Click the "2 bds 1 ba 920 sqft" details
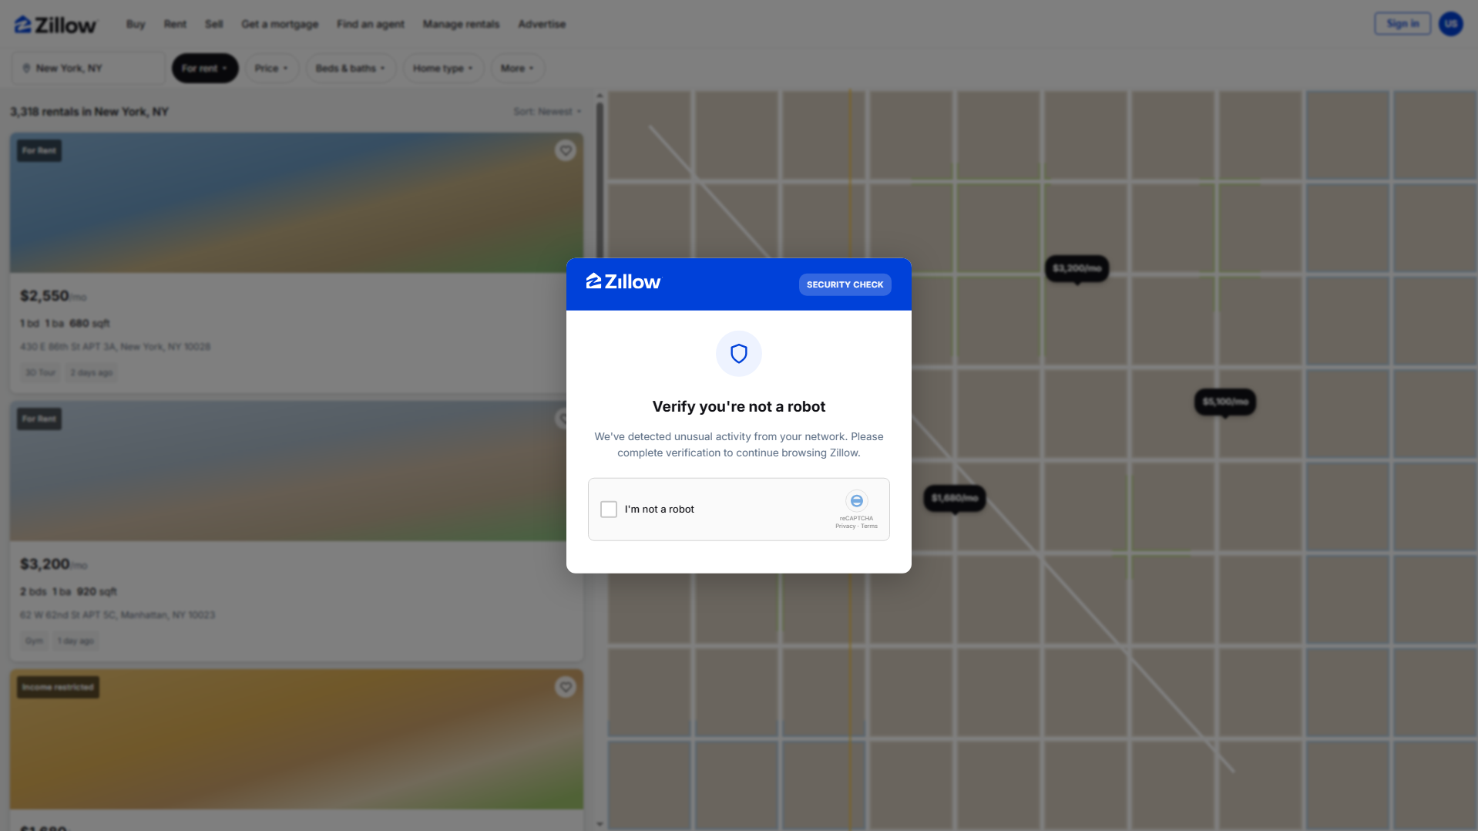The width and height of the screenshot is (1478, 831). [x=69, y=592]
